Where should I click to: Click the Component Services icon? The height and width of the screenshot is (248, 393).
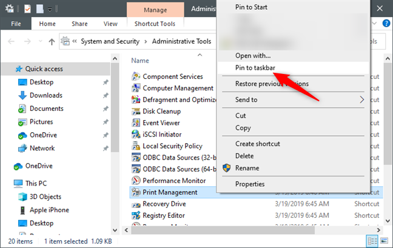click(136, 76)
